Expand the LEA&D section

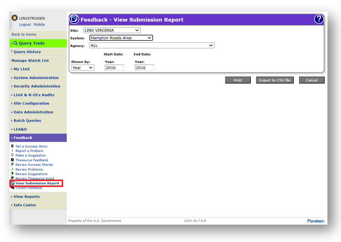(x=38, y=129)
